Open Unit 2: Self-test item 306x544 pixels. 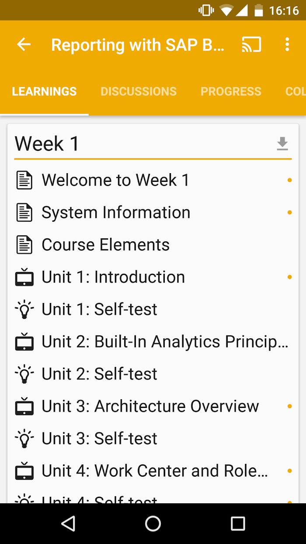pos(153,374)
